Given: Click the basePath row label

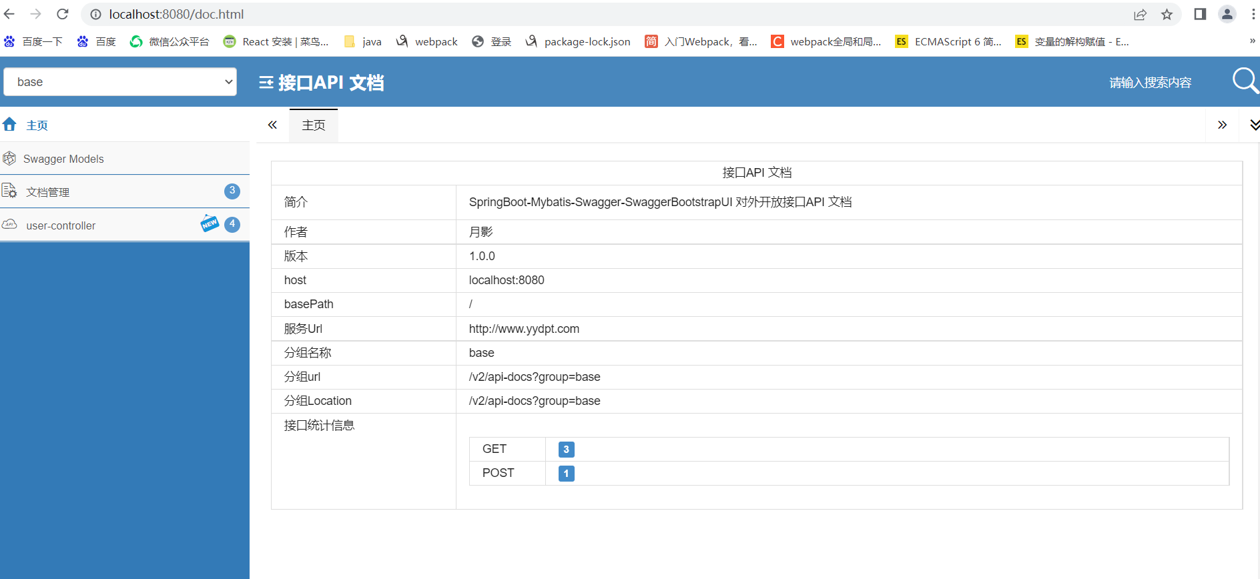Looking at the screenshot, I should [x=308, y=304].
